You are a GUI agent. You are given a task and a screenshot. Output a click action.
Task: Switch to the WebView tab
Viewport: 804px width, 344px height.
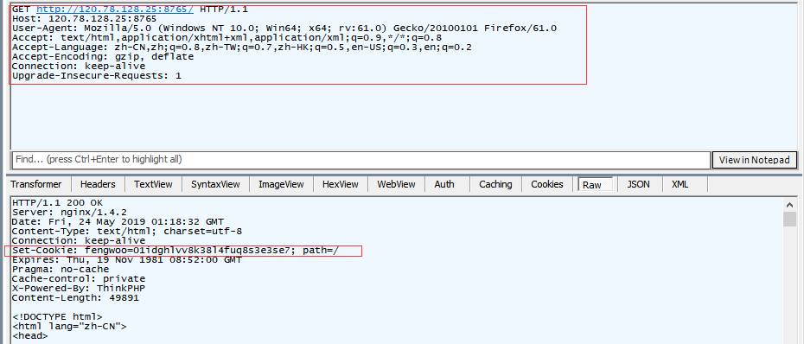click(396, 185)
